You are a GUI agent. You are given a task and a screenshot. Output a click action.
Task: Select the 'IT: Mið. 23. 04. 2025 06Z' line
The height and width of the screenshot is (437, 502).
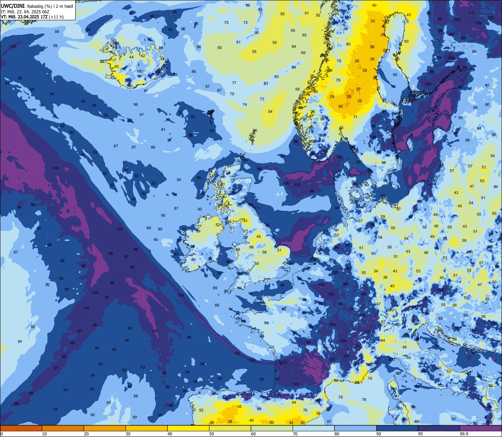25,12
